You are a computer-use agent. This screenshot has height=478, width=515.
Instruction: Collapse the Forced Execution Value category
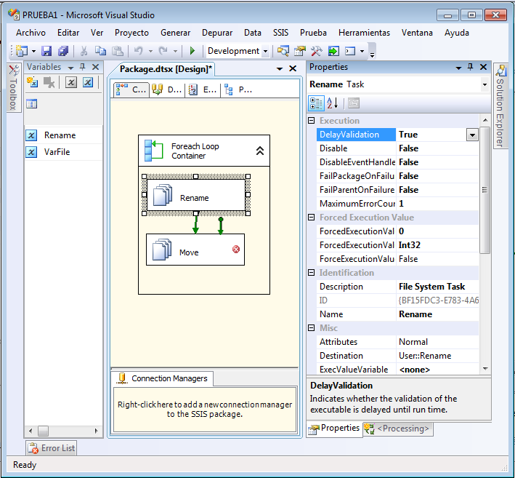[x=312, y=217]
